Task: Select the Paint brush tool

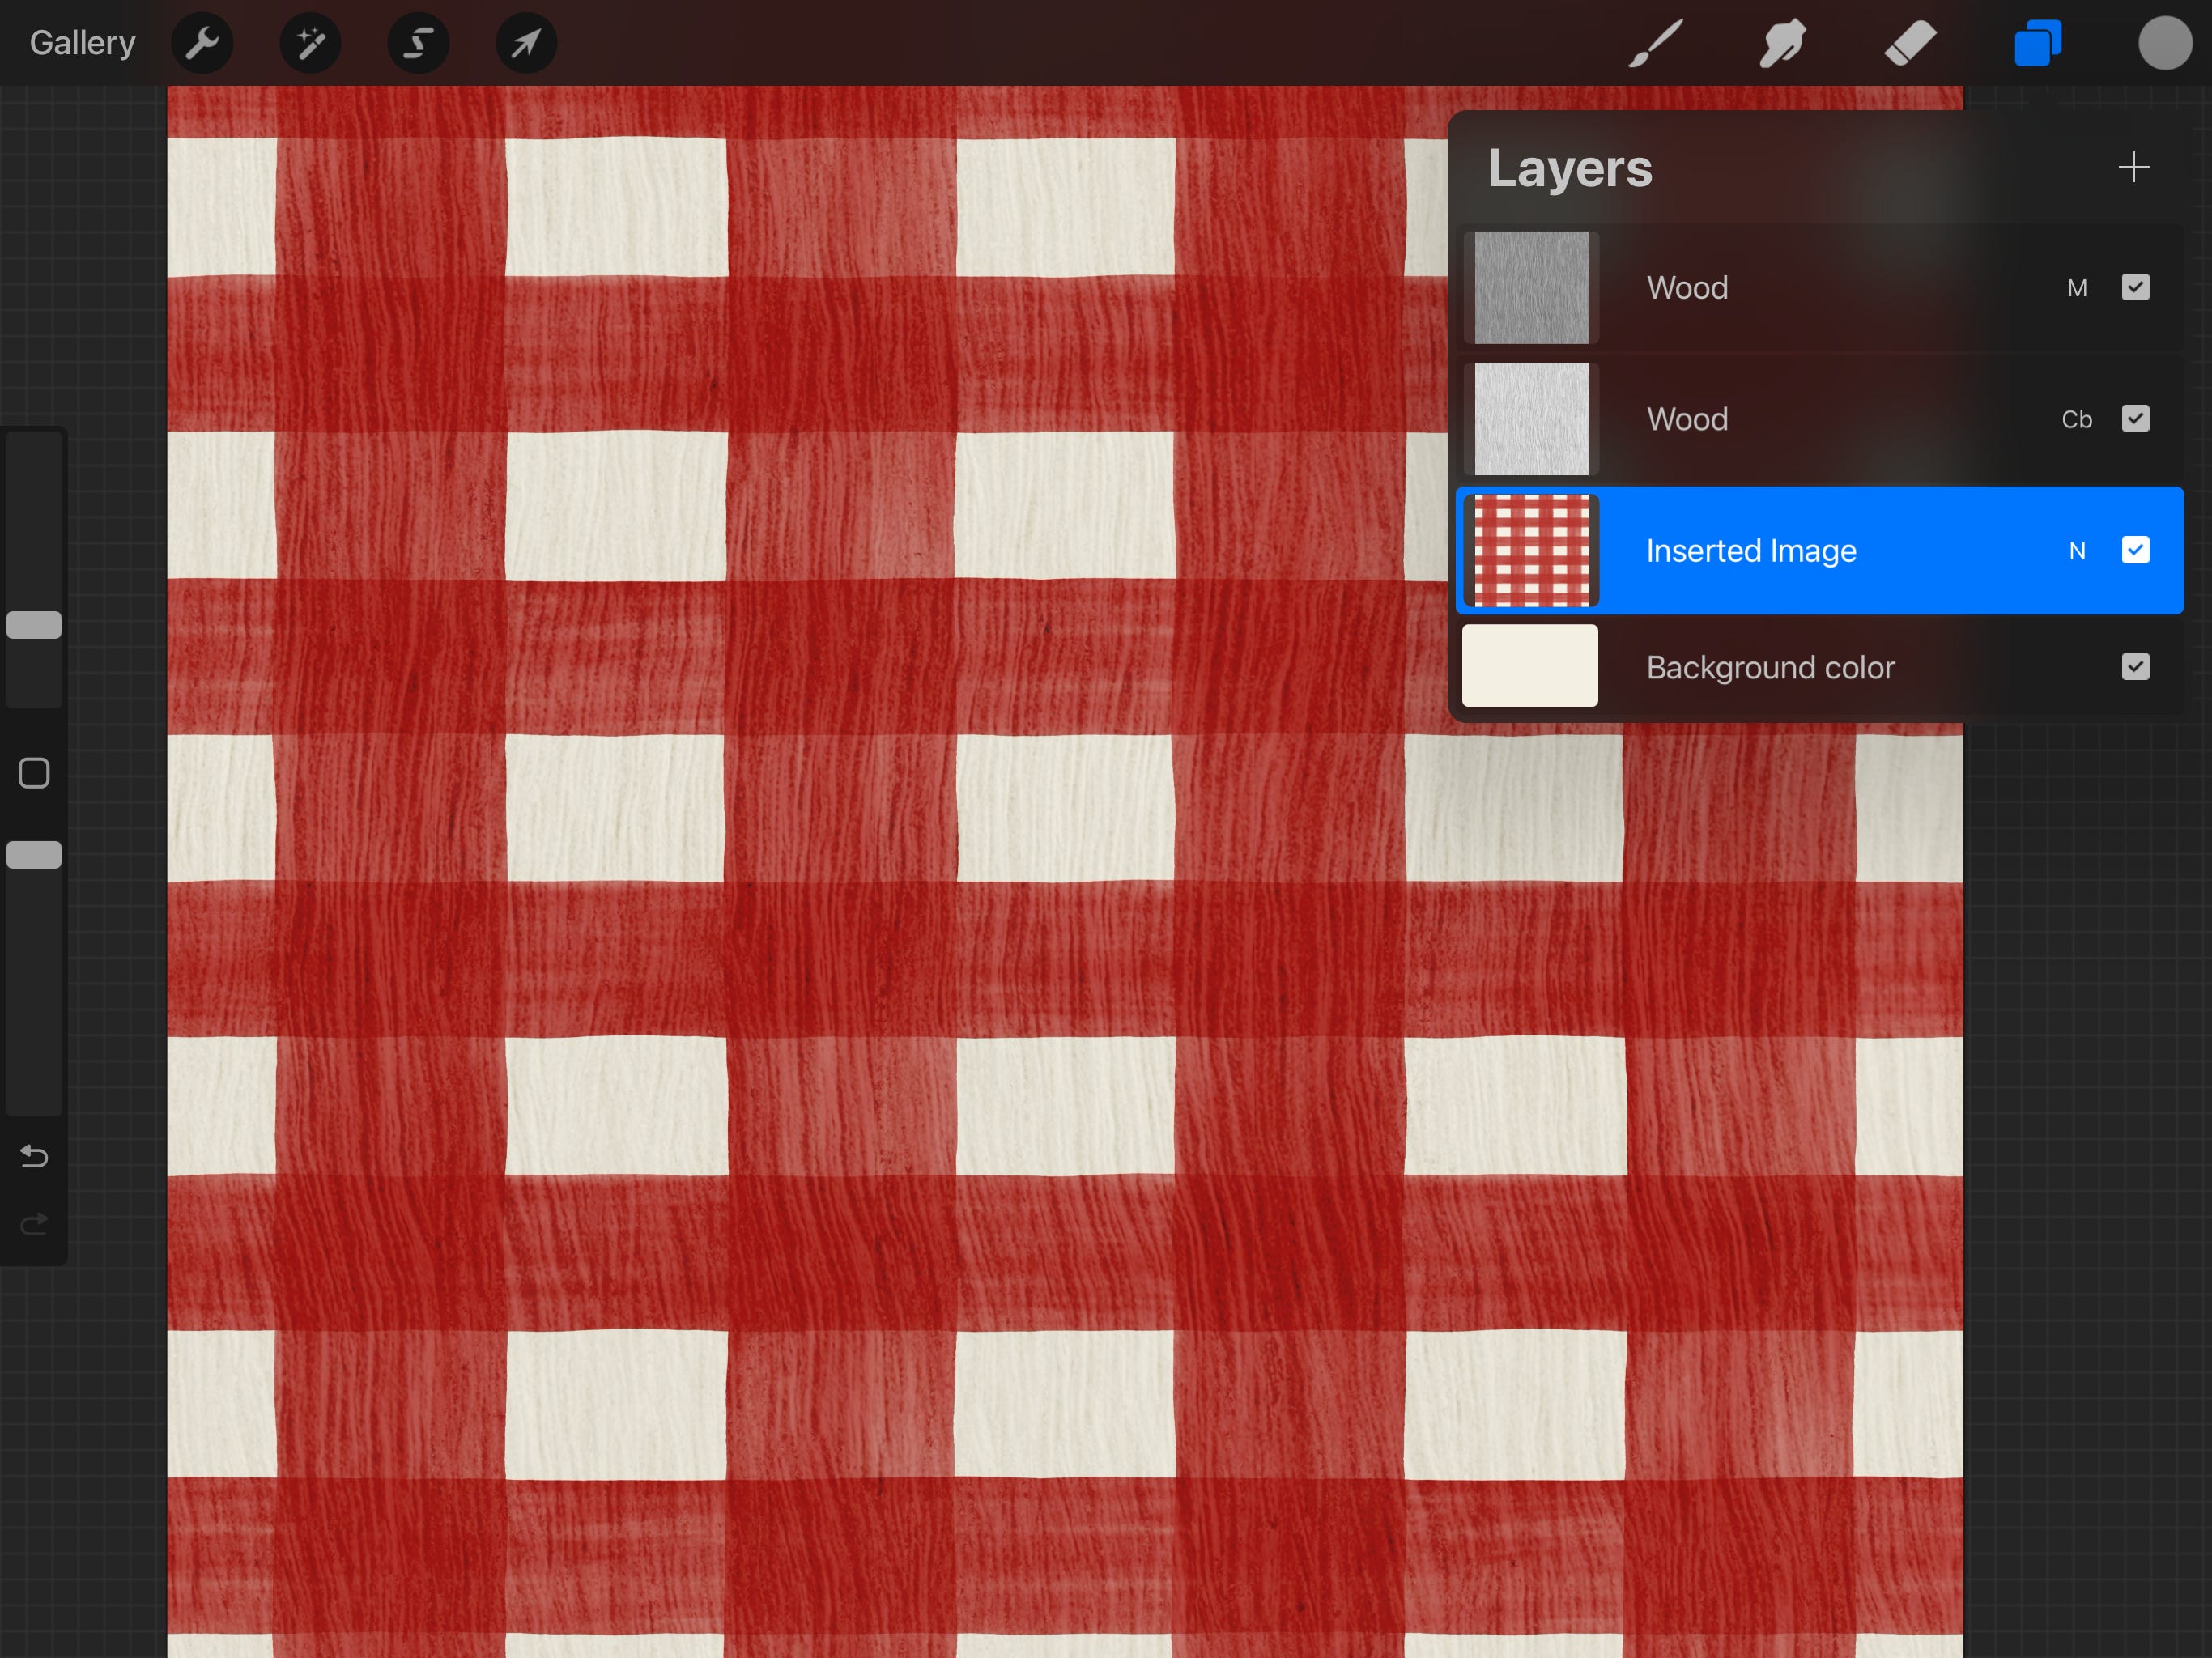Action: tap(1655, 43)
